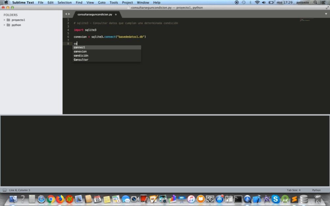Expand the proyecto1 folder

pyautogui.click(x=4, y=20)
